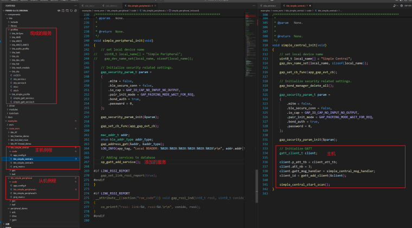Expand the driver folder
Image resolution: width=412 pixels, height=228 pixels.
pyautogui.click(x=12, y=106)
